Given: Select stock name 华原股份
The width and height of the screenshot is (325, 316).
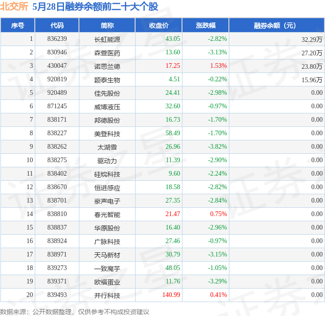Looking at the screenshot, I should click(x=107, y=228).
